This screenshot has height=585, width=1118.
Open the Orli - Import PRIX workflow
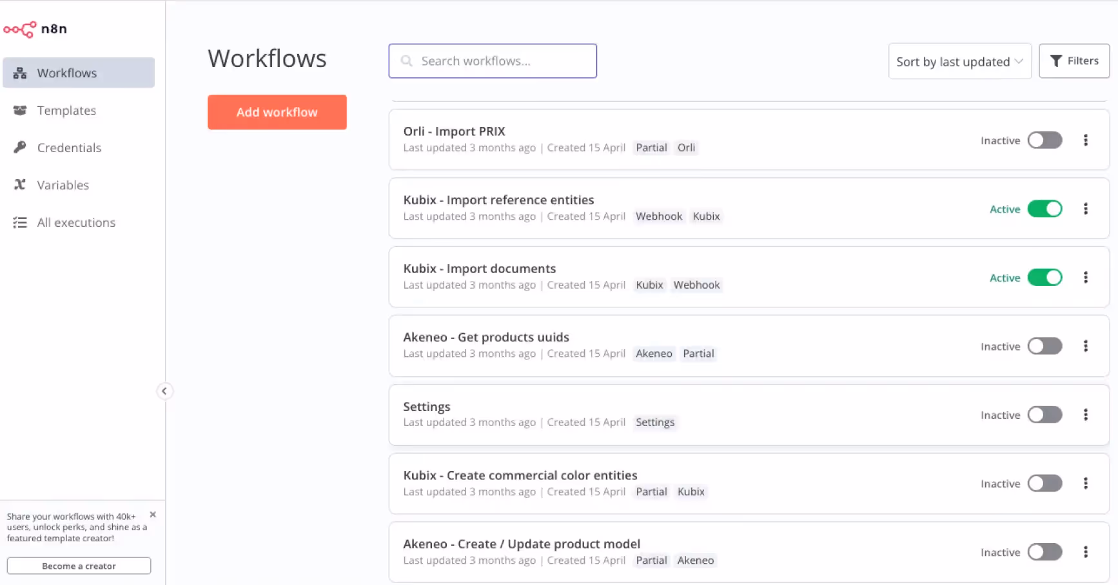pyautogui.click(x=454, y=131)
